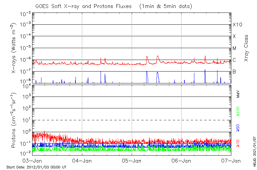Screen dimensions: 257x170
Task: Click the vertical "Xray Class" axis title
Action: 246,48
